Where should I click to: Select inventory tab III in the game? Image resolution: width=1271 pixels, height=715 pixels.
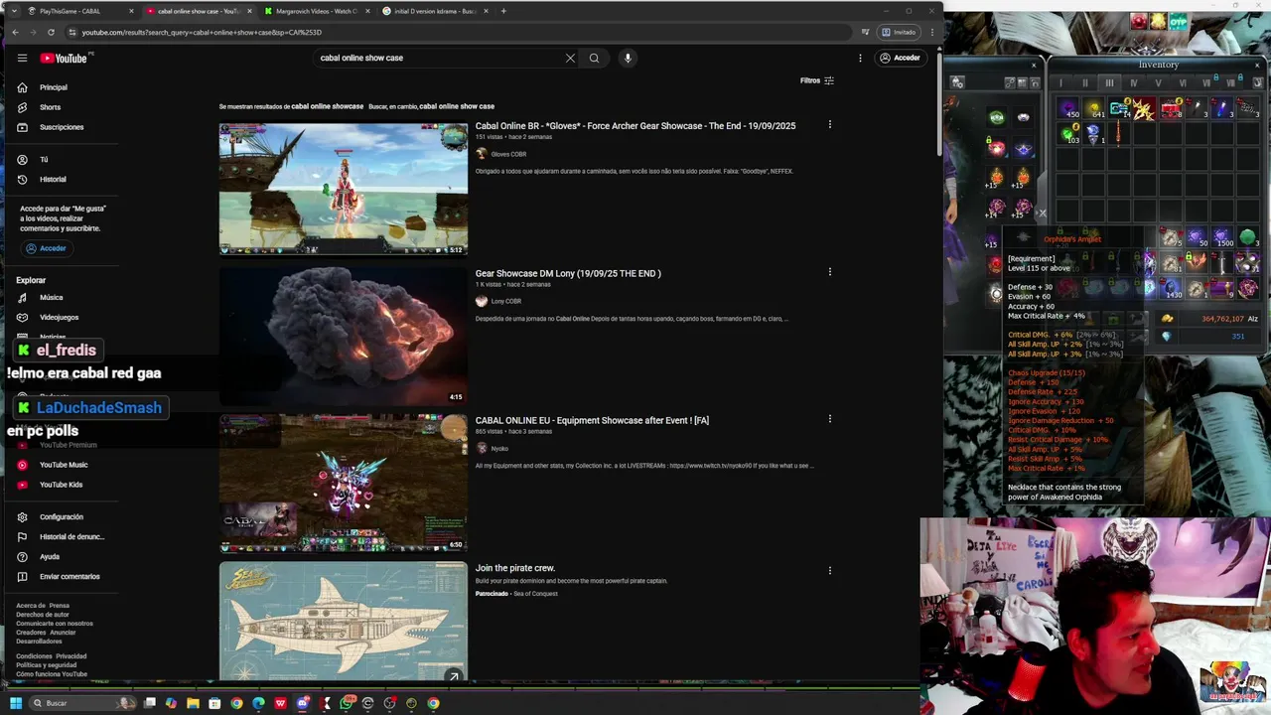[x=1108, y=83]
